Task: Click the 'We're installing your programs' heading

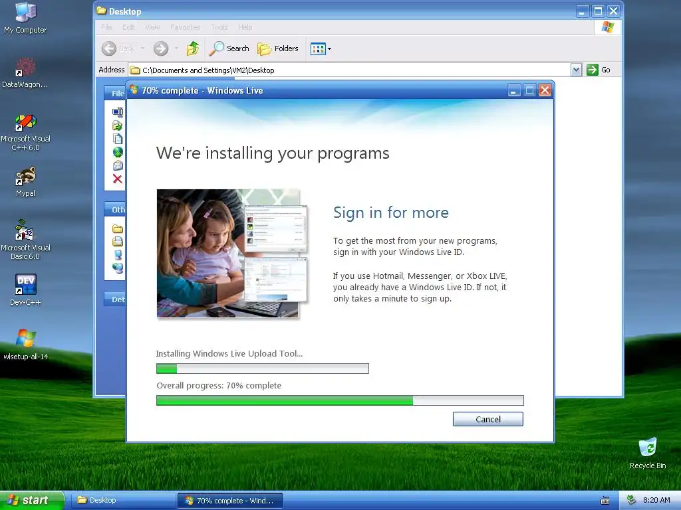Action: pyautogui.click(x=273, y=153)
